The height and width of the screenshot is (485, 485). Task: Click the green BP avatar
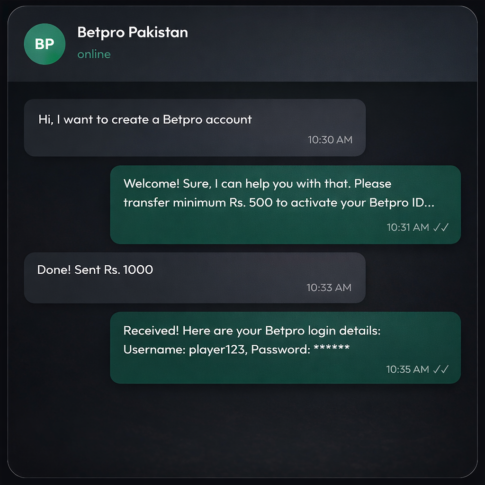tap(45, 44)
